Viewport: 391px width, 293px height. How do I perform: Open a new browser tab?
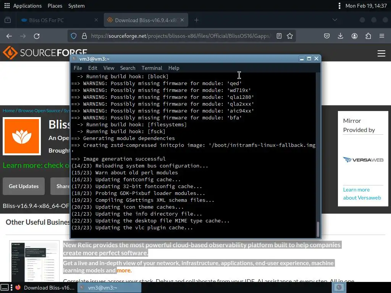coord(196,20)
